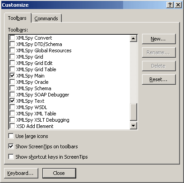Viewport: 184px width, 183px height.
Task: Uncheck the XMLSpy Main toolbar
Action: [12, 76]
